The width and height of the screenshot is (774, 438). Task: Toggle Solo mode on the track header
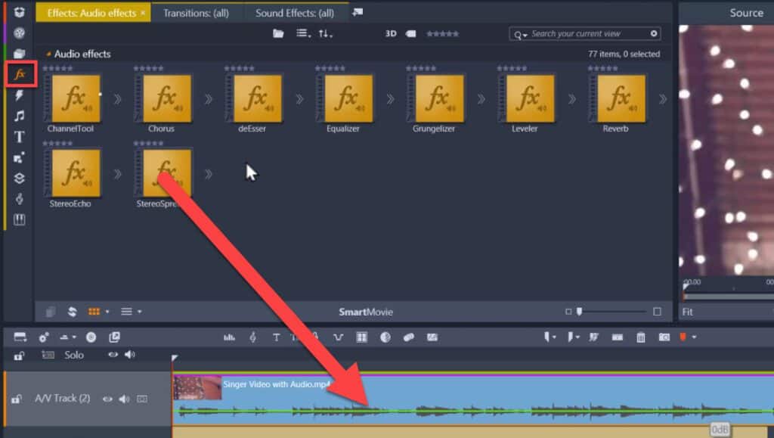click(x=73, y=355)
